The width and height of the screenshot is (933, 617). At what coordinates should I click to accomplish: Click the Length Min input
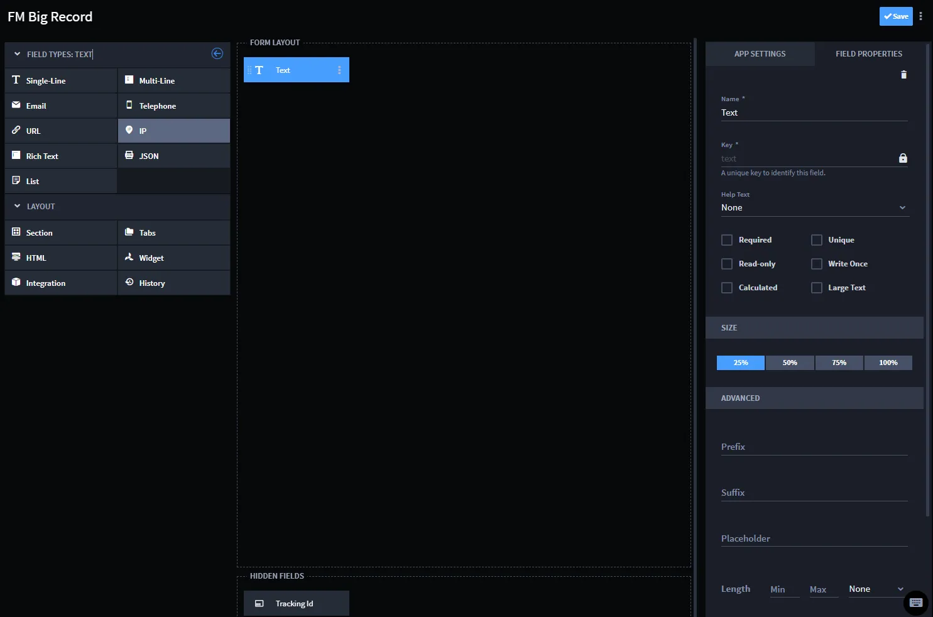tap(785, 589)
